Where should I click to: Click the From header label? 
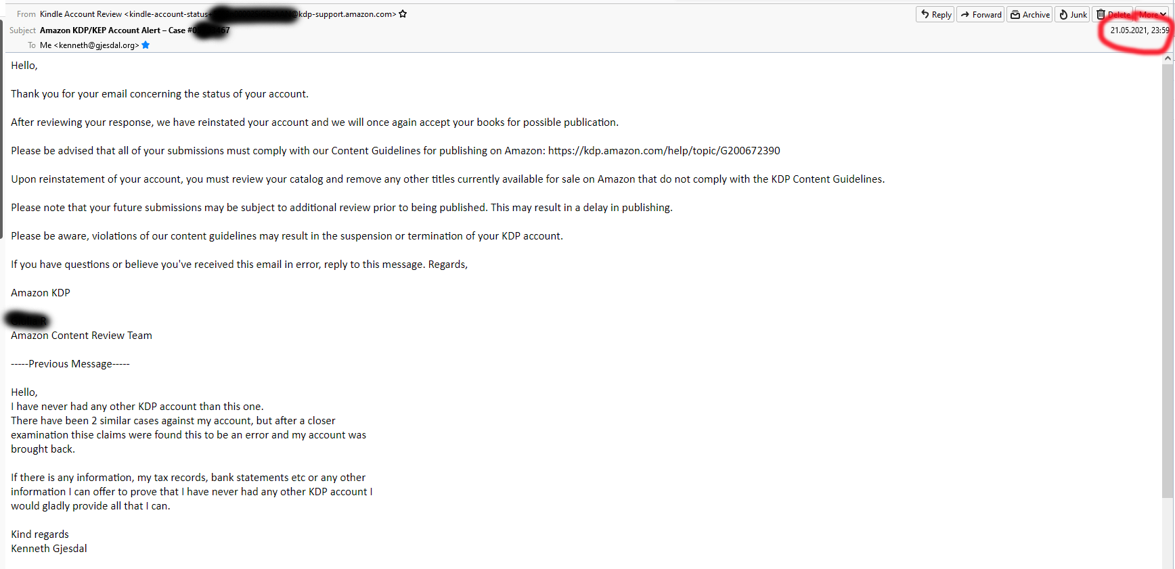click(x=26, y=14)
